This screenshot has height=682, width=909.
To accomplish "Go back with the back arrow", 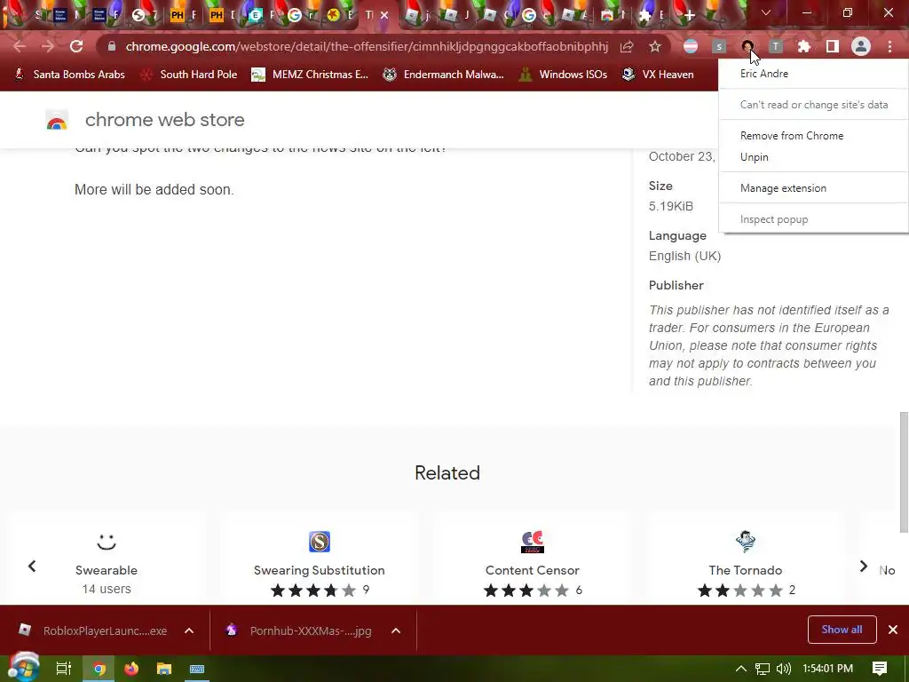I will coord(20,46).
